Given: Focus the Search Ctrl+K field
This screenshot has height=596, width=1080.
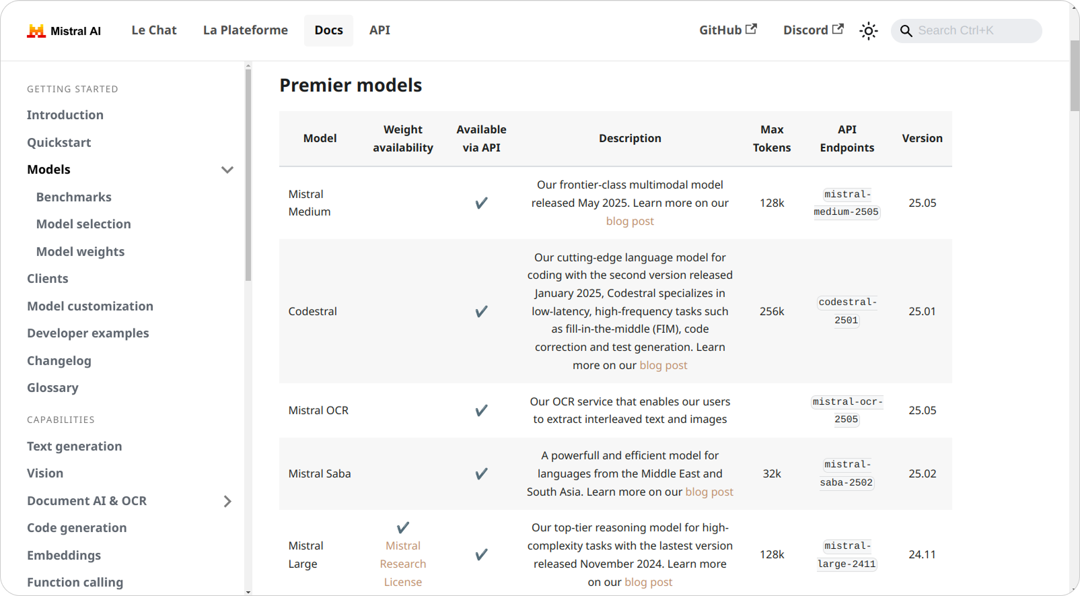Looking at the screenshot, I should [966, 31].
